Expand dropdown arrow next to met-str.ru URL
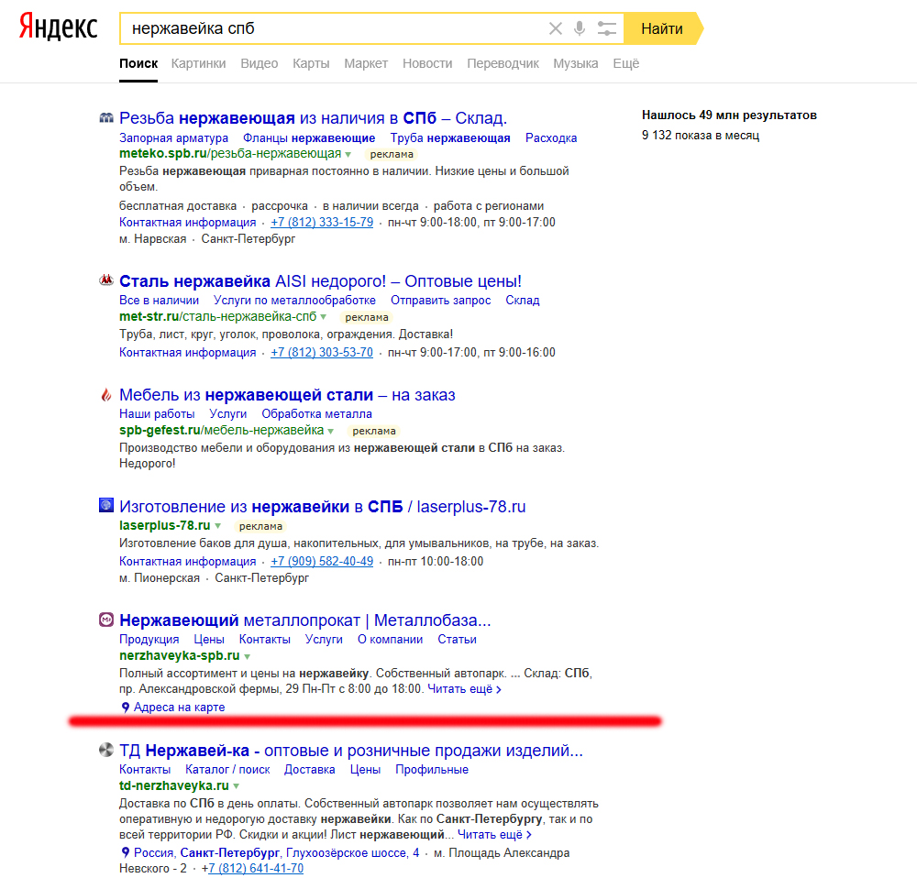 click(x=324, y=317)
